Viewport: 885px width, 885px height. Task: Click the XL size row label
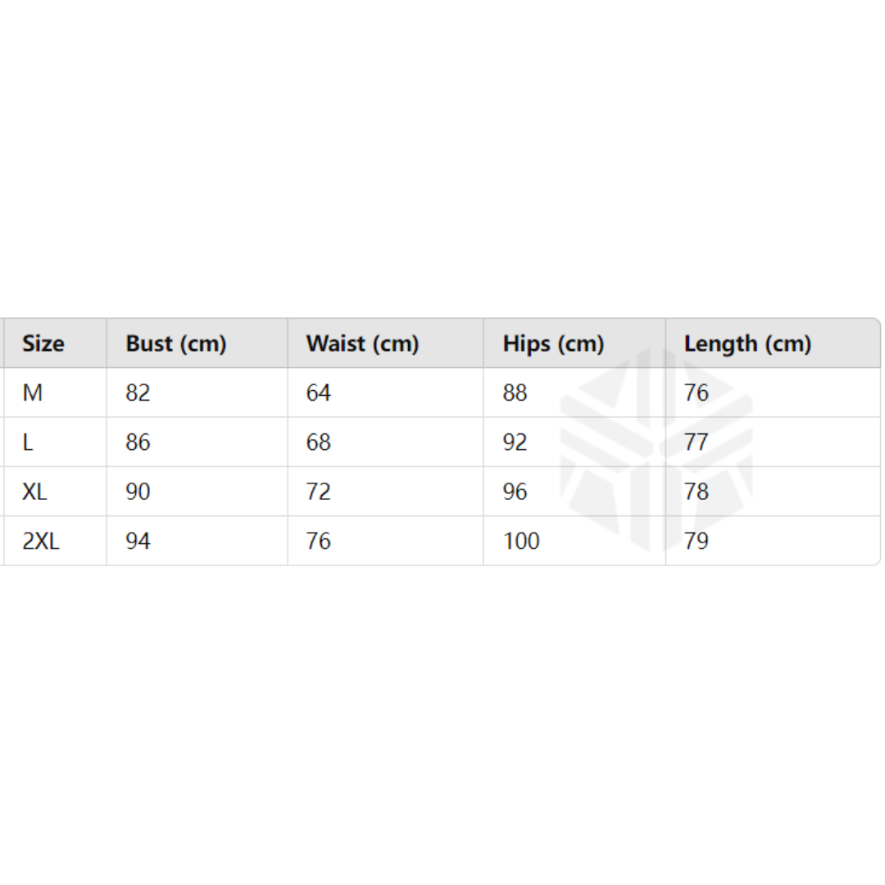[34, 492]
